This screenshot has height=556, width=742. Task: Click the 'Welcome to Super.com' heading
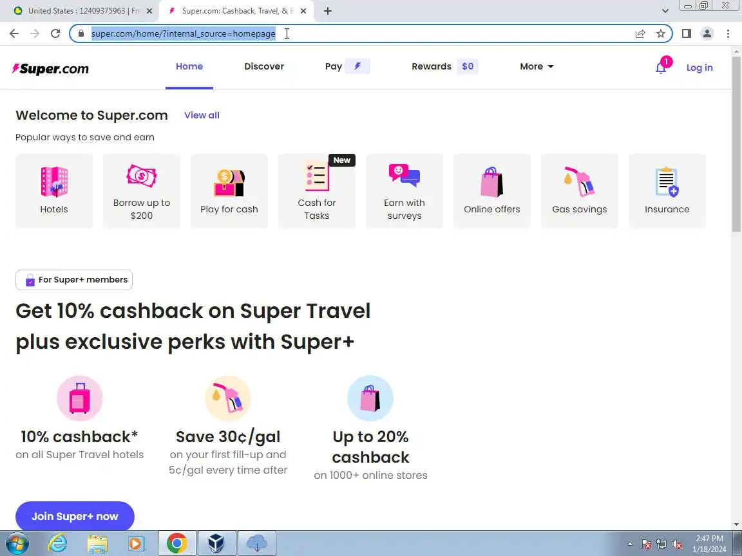pos(92,115)
